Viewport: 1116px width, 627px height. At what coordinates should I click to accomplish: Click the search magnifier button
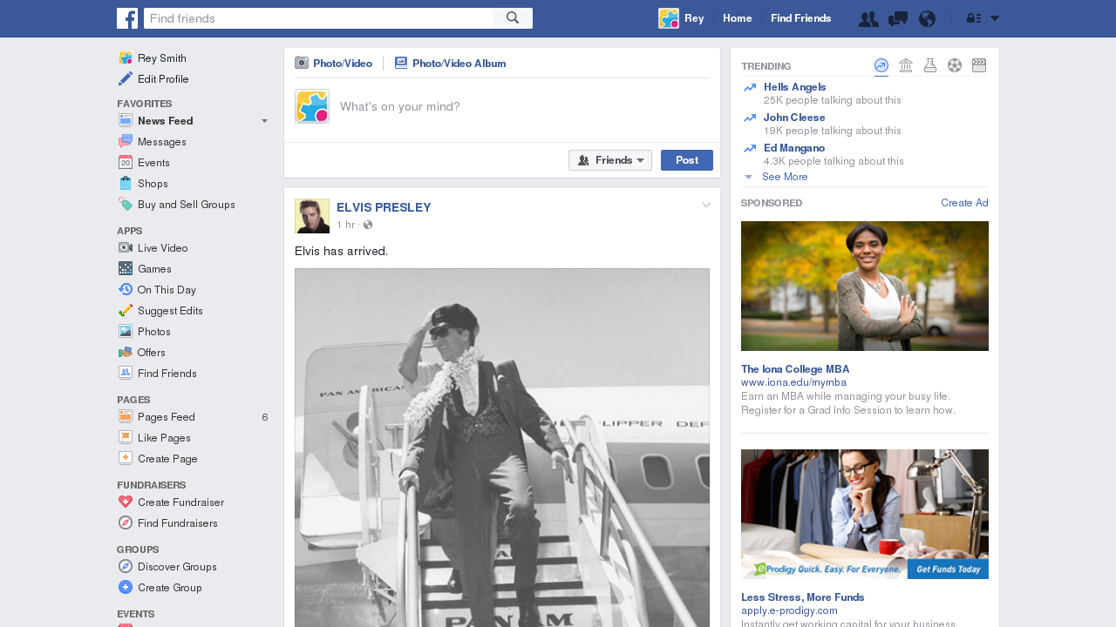[x=513, y=18]
